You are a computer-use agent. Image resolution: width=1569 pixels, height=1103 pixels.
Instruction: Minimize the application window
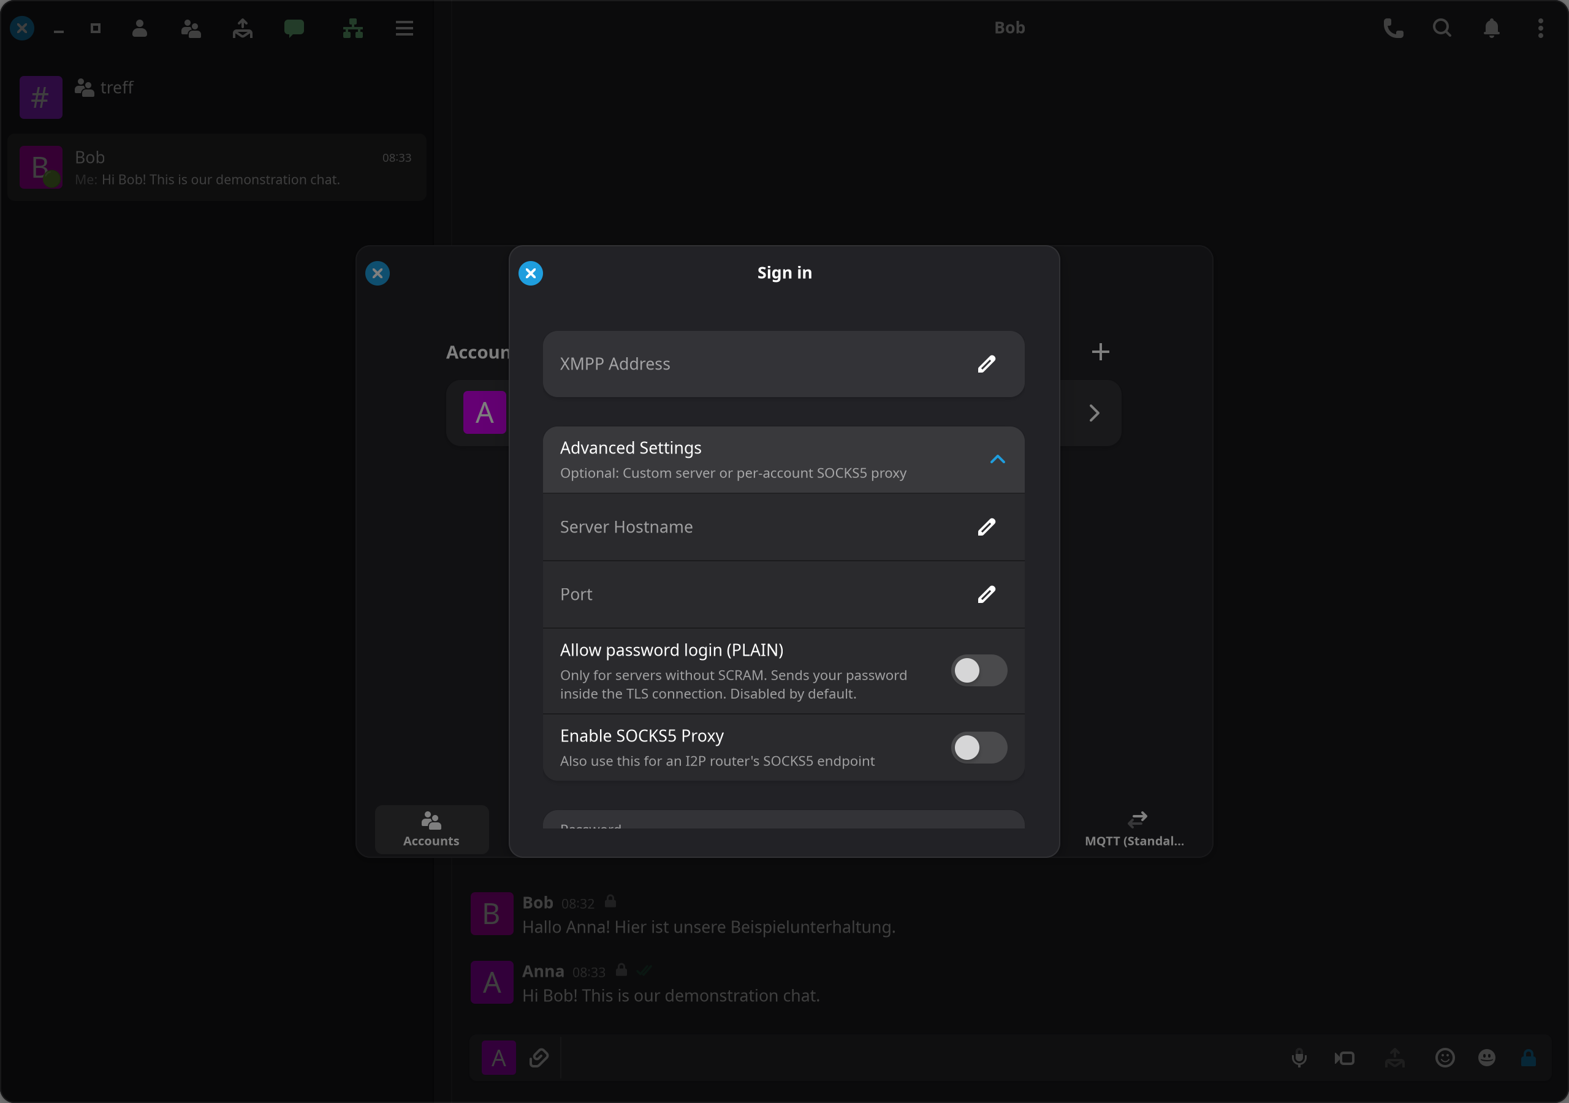coord(59,31)
